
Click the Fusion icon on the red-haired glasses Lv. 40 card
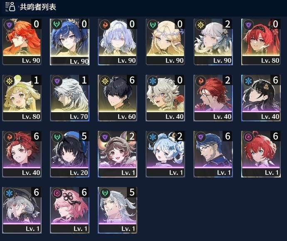click(200, 81)
